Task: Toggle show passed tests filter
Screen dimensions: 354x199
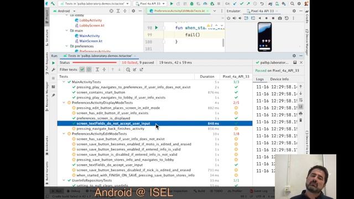Action: click(82, 70)
